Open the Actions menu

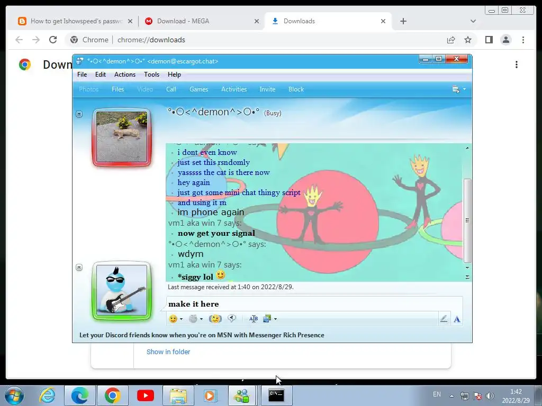click(x=125, y=75)
